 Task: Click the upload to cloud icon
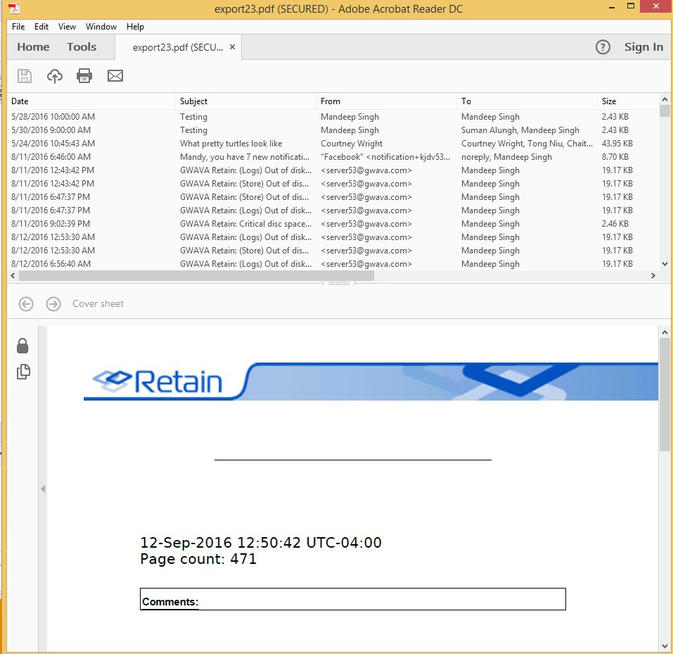tap(55, 76)
